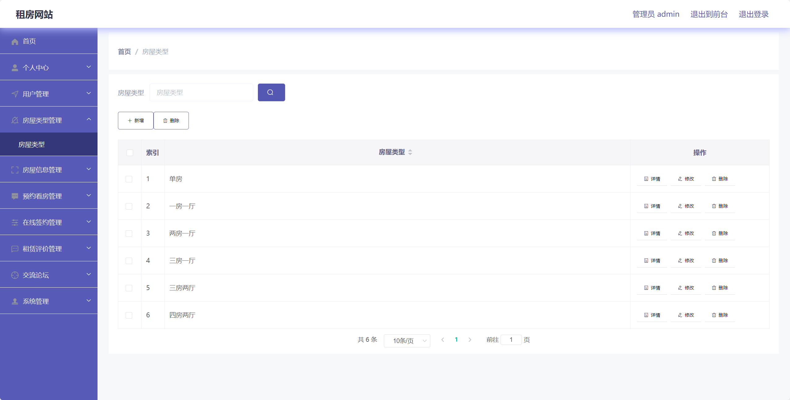Viewport: 790px width, 400px height.
Task: Open 用户管理 via its paper-plane icon
Action: click(15, 93)
